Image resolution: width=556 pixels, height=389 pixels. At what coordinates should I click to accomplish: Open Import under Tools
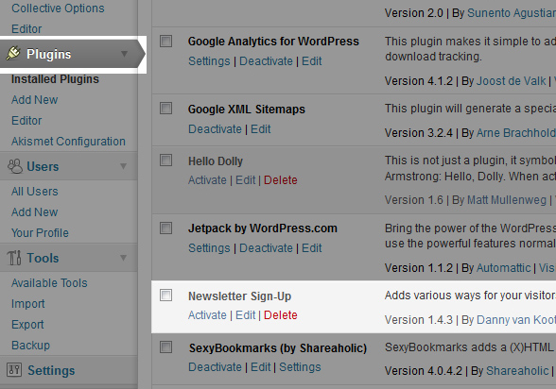click(x=28, y=304)
